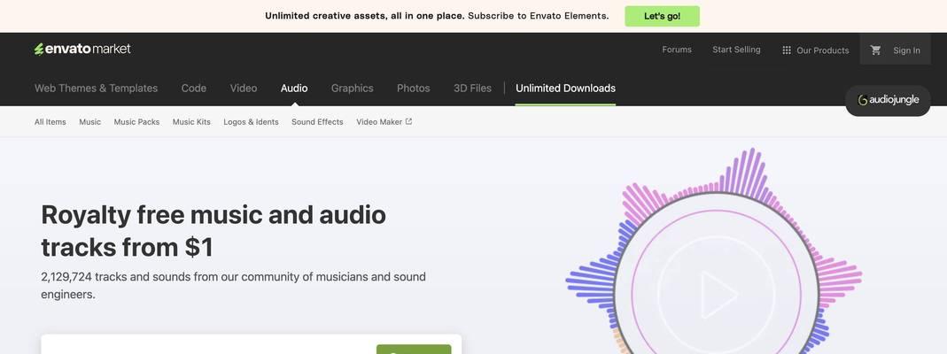Open the shopping cart icon
Image resolution: width=947 pixels, height=354 pixels.
(876, 50)
